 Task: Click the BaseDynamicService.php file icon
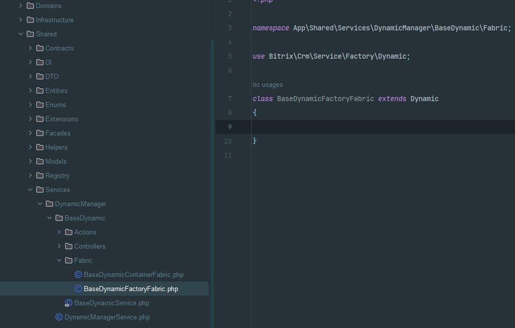coord(68,303)
